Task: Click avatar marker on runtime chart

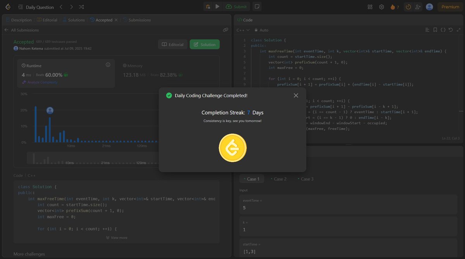Action: click(x=50, y=110)
